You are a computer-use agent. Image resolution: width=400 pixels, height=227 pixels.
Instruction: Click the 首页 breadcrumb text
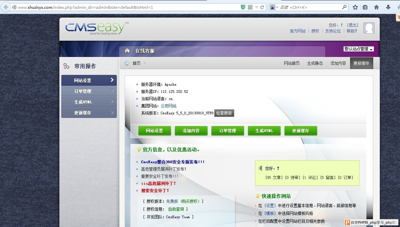click(x=136, y=63)
